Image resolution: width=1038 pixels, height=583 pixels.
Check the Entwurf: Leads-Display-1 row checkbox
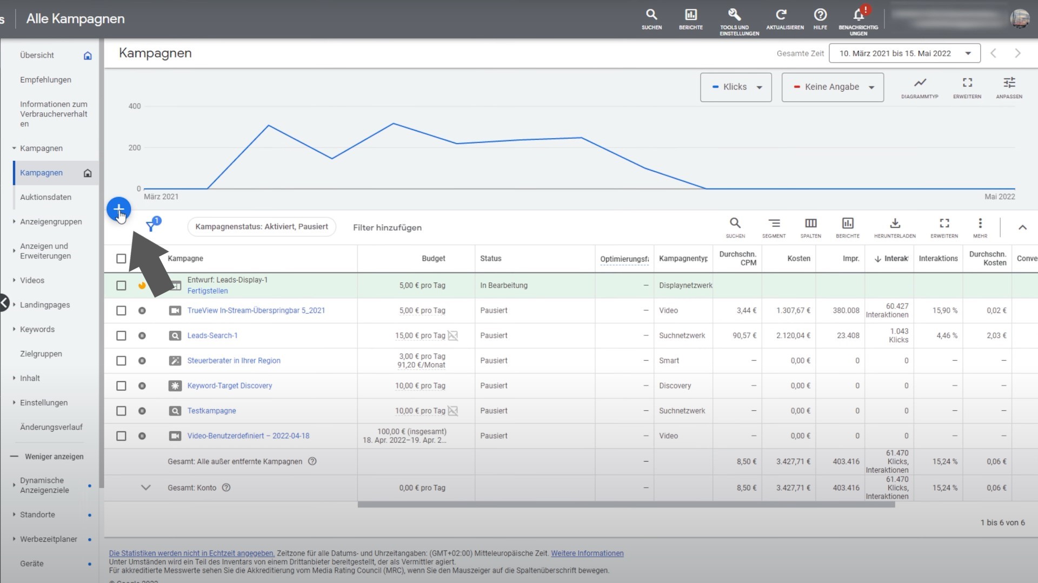(x=121, y=286)
